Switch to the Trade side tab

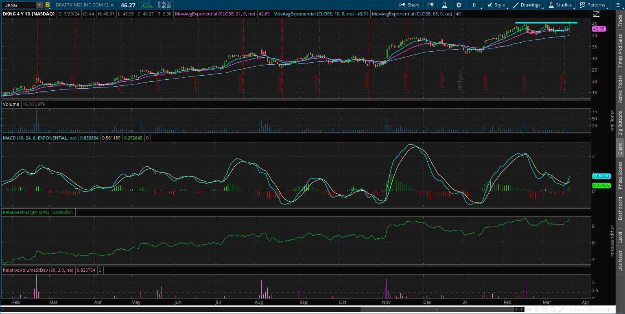pyautogui.click(x=620, y=20)
